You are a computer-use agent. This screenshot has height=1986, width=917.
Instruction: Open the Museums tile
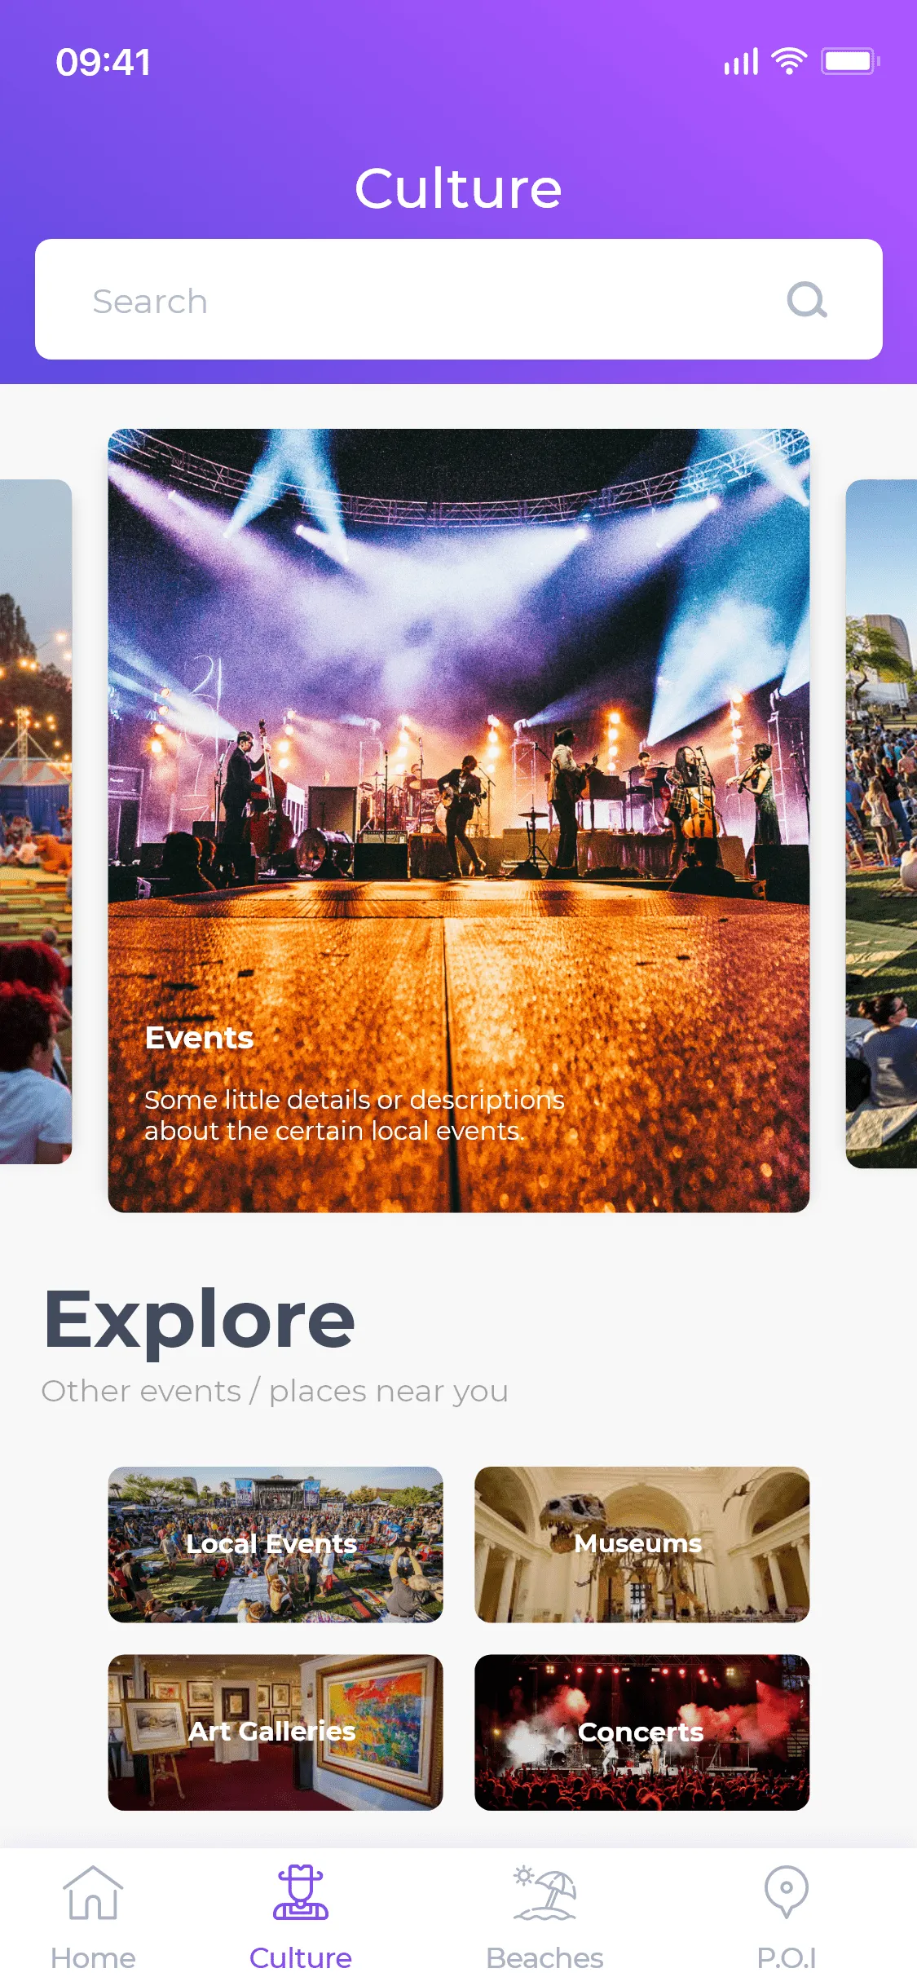coord(641,1544)
